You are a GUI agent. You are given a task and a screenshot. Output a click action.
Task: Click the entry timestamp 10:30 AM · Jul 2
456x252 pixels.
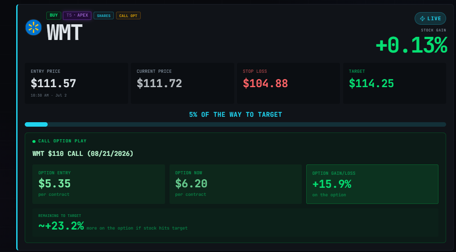[x=49, y=95]
